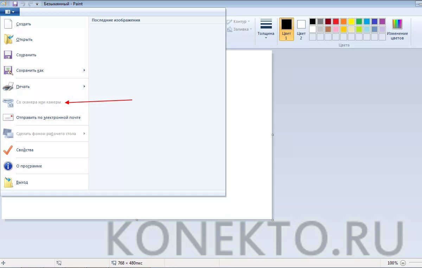The height and width of the screenshot is (268, 422).
Task: Open Свойства from the file menu
Action: [45, 150]
